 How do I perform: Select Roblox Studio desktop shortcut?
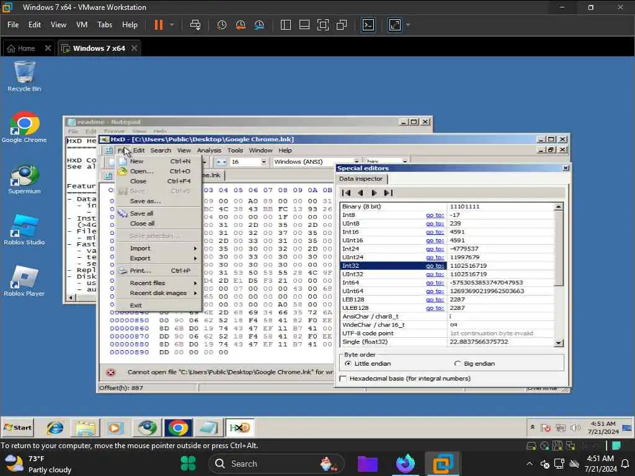coord(24,230)
